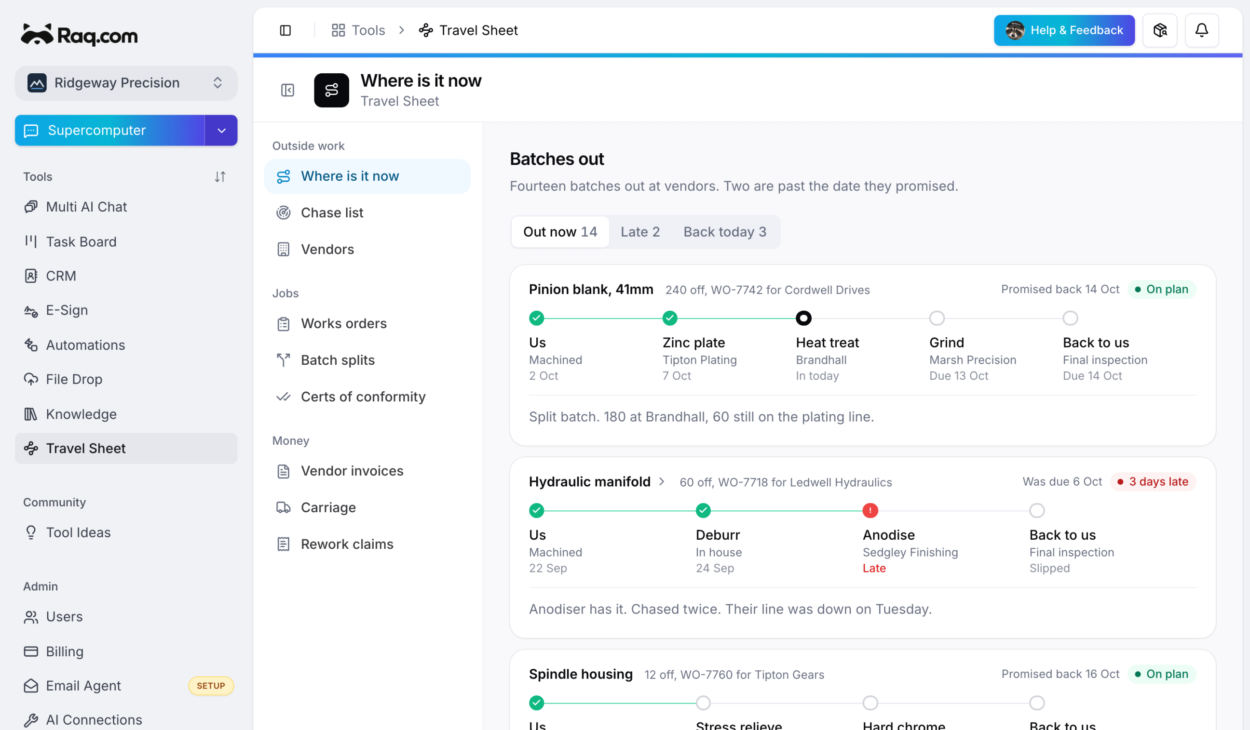Image resolution: width=1250 pixels, height=730 pixels.
Task: Open the E-Sign tool
Action: 126,310
